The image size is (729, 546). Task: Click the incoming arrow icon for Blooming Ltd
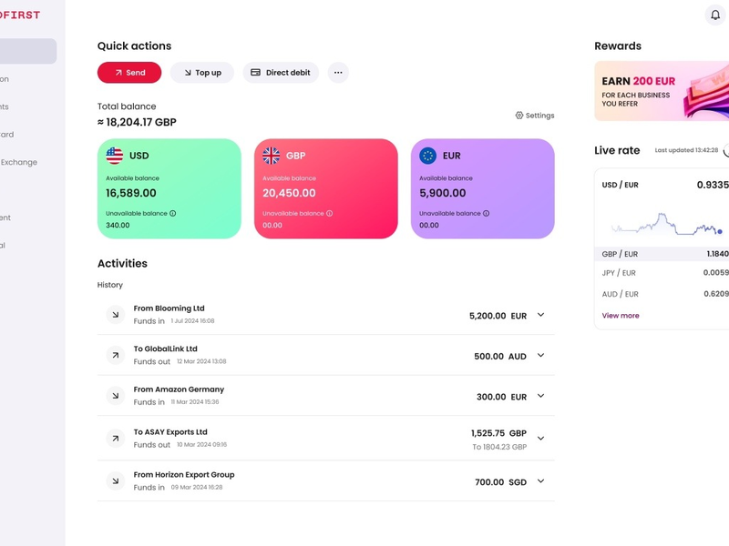(x=116, y=315)
